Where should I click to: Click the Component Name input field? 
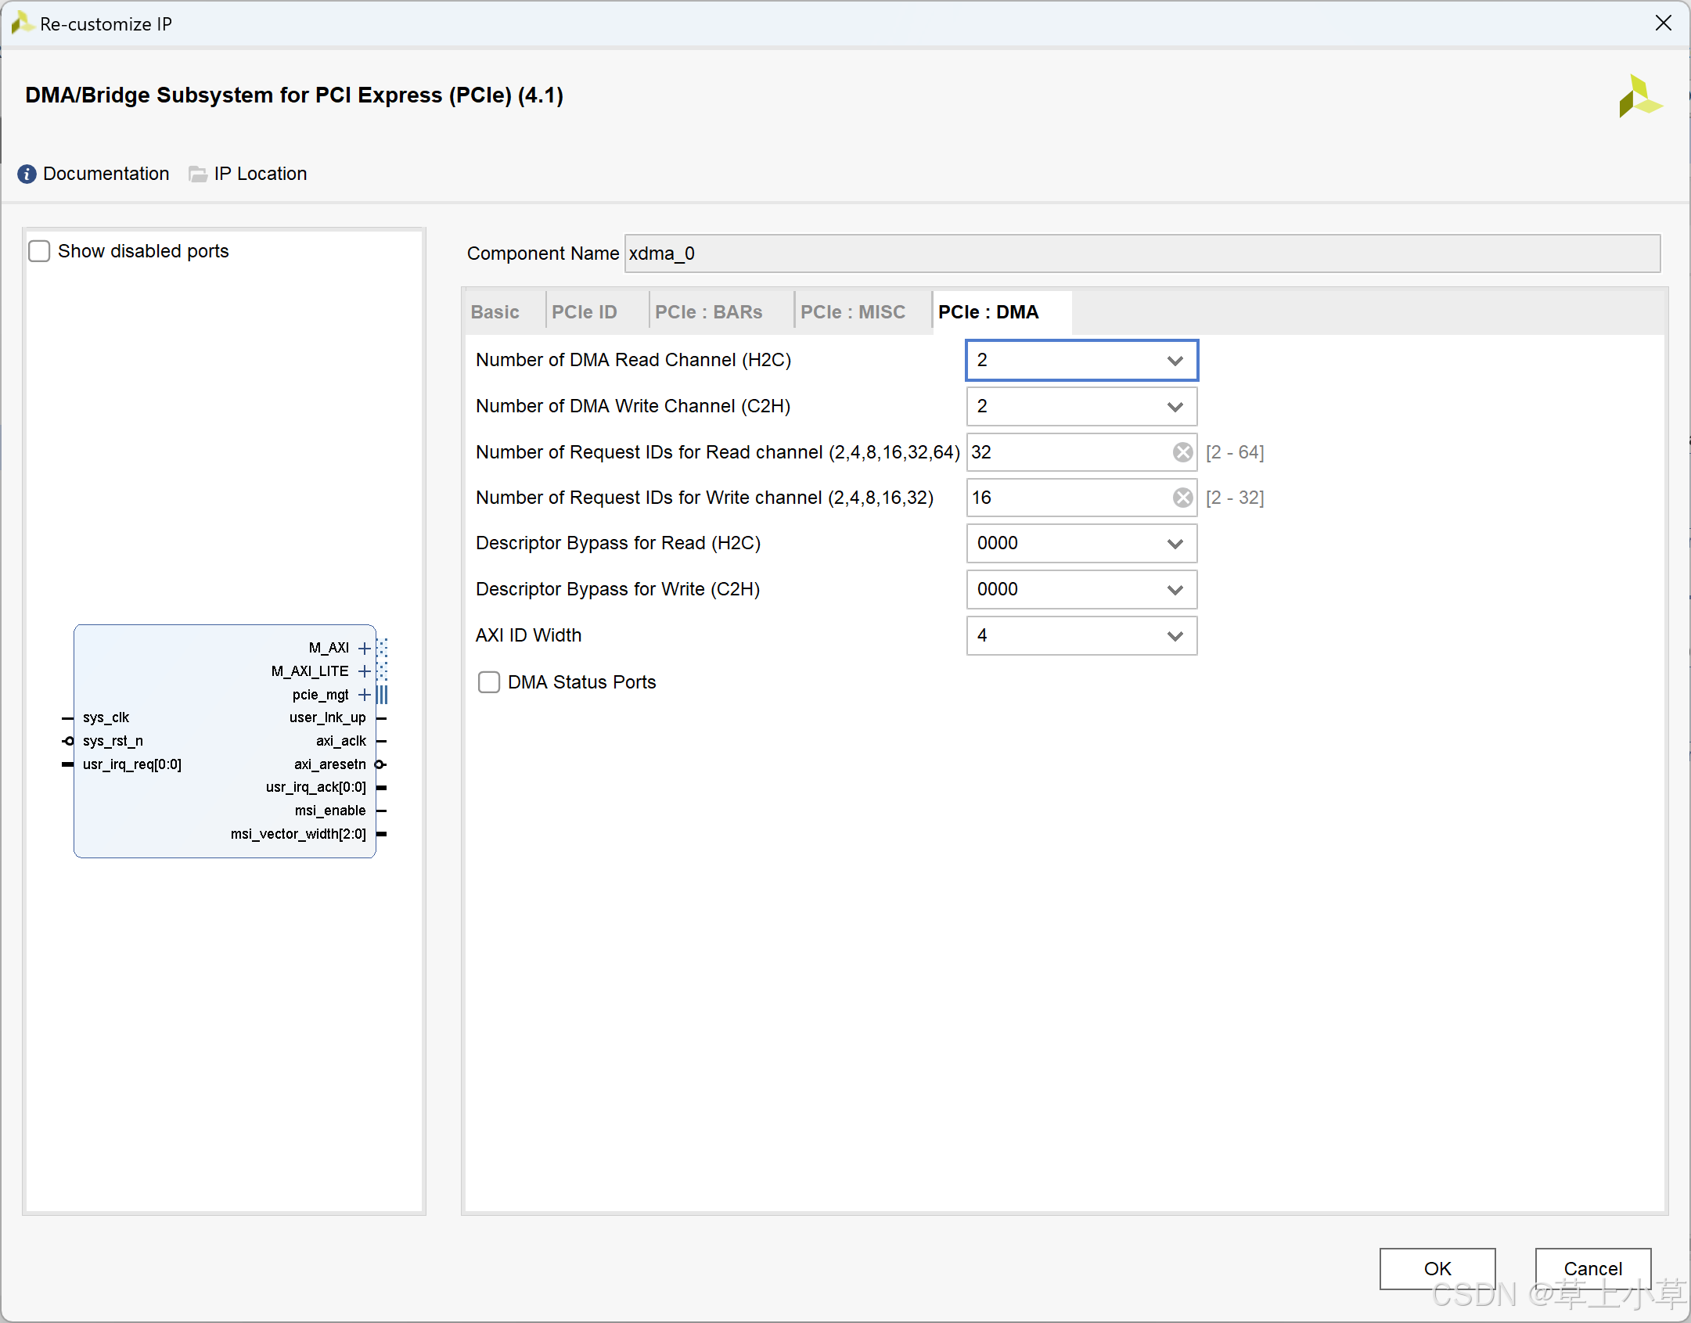[1141, 253]
